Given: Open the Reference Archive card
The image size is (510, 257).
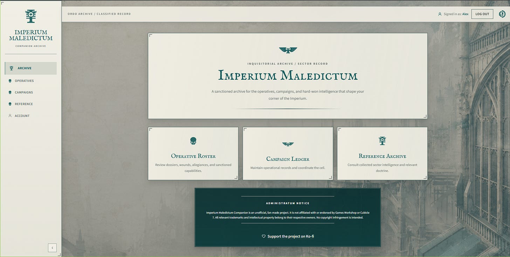Looking at the screenshot, I should (382, 154).
